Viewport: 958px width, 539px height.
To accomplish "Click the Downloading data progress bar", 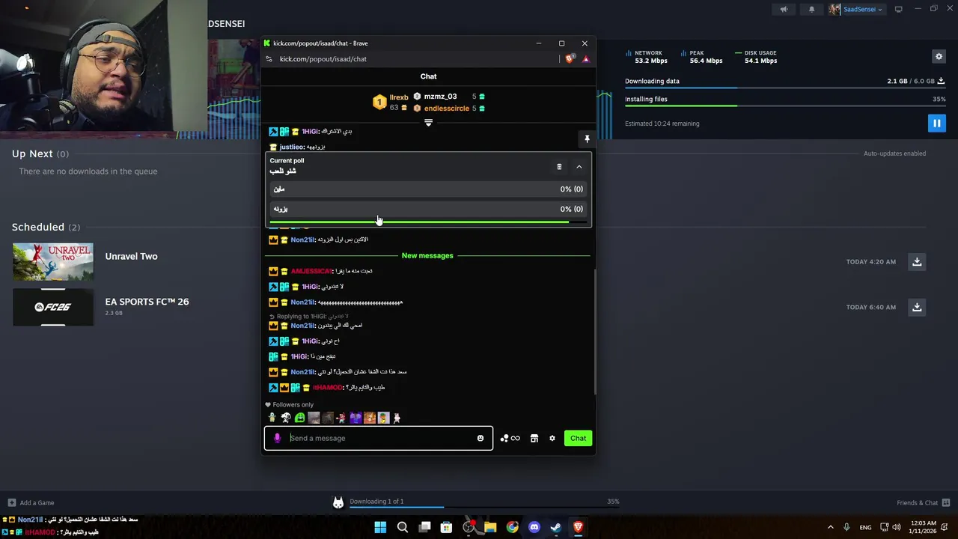I will (785, 88).
